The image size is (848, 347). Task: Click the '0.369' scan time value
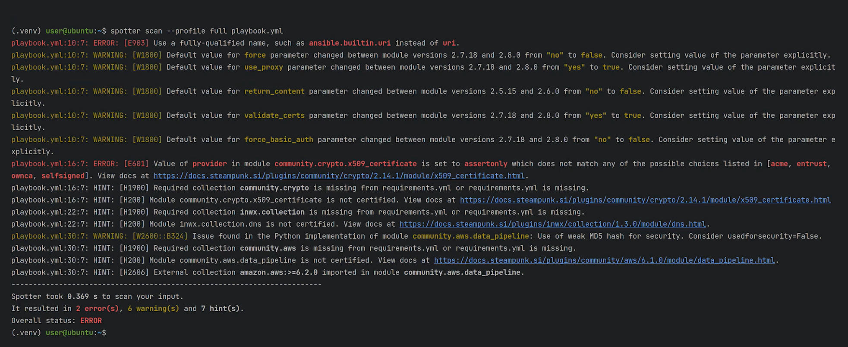pos(78,297)
